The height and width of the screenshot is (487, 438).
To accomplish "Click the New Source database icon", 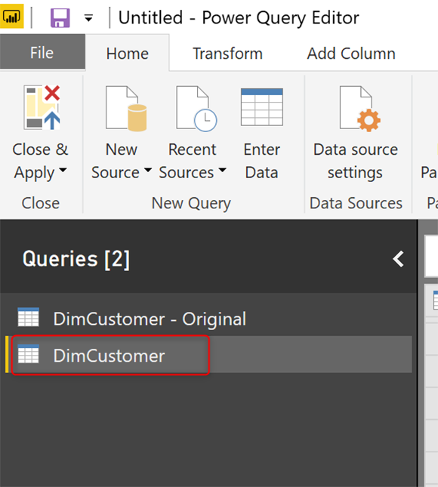I will pyautogui.click(x=126, y=109).
